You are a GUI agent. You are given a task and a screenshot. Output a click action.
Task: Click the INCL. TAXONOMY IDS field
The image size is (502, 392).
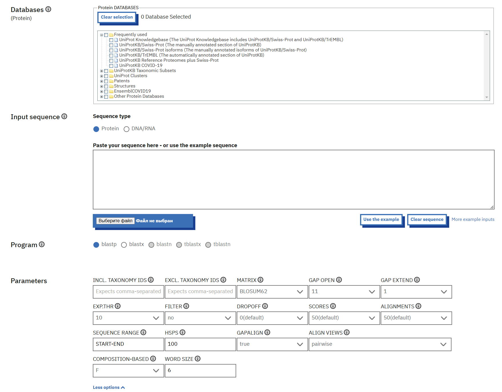click(128, 292)
